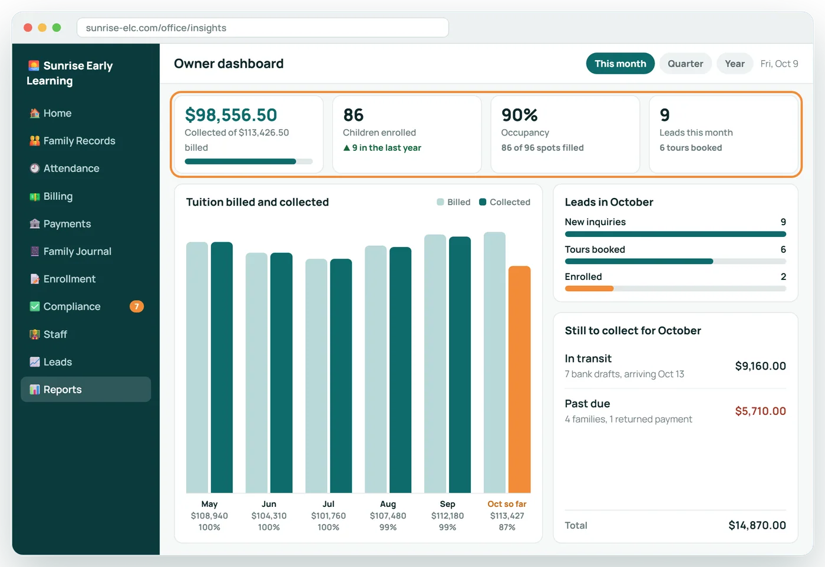
Task: Open the Family Records menu item
Action: (x=86, y=141)
